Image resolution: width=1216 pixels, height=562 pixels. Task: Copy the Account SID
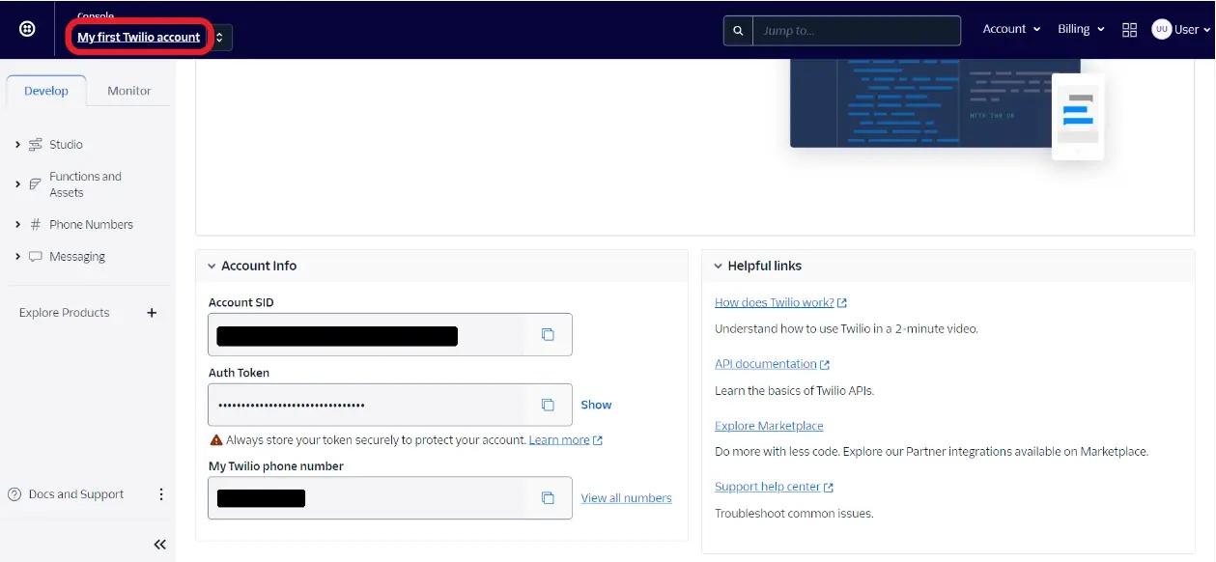tap(548, 335)
